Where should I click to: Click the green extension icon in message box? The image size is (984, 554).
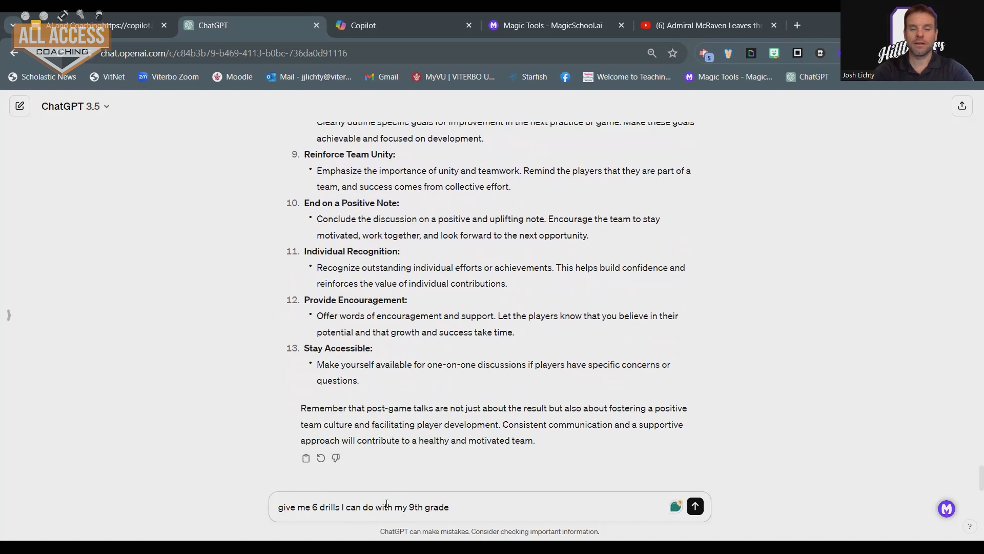click(675, 506)
